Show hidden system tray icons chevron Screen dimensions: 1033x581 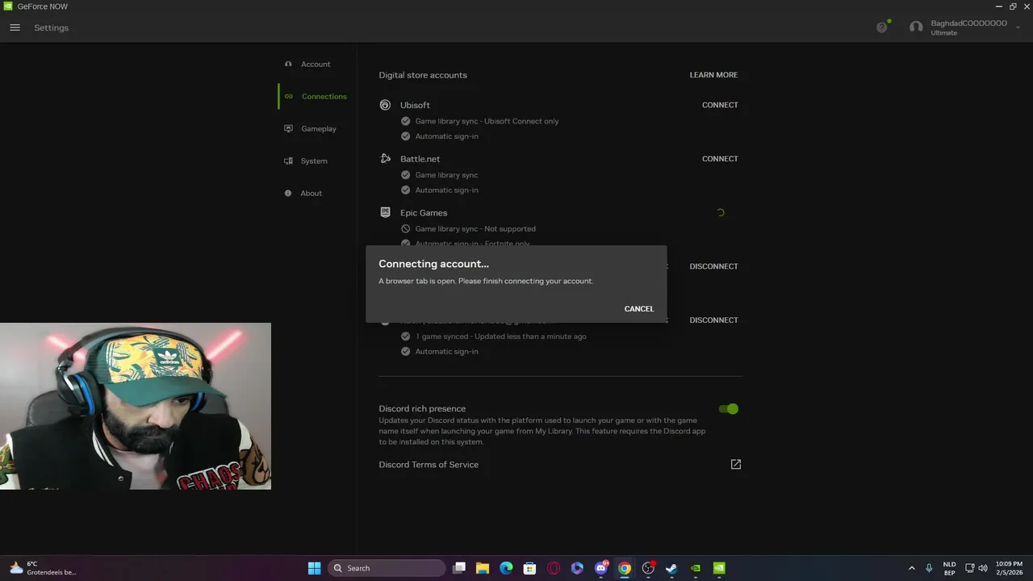pyautogui.click(x=912, y=568)
